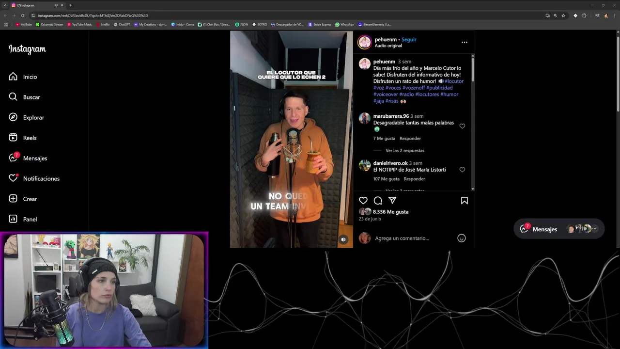Open YouTube Music bookmark
The image size is (620, 349).
coord(79,24)
